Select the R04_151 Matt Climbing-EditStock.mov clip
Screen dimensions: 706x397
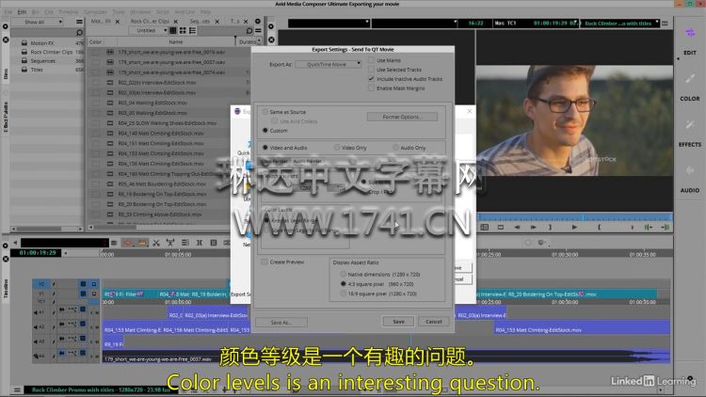pyautogui.click(x=161, y=143)
